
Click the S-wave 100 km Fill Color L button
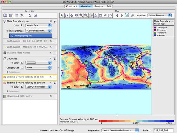pyautogui.click(x=22, y=87)
